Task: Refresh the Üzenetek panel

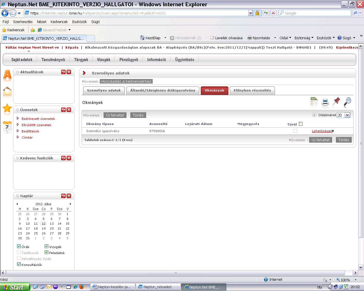Action: pos(63,110)
